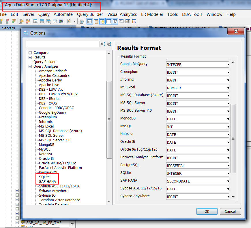Image resolution: width=251 pixels, height=228 pixels.
Task: Click the table with green circle toolbar icon
Action: 14,21
